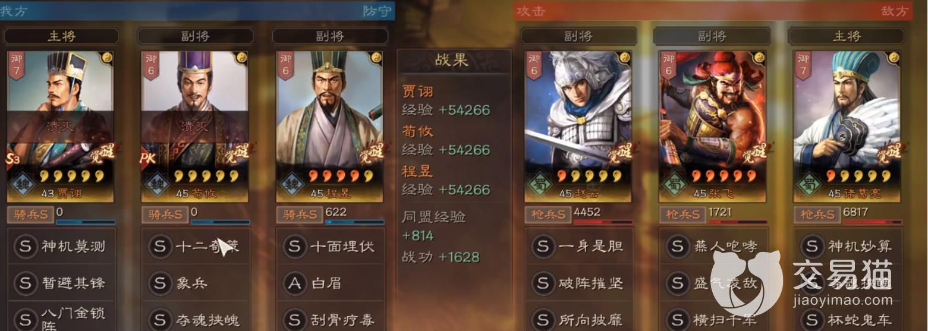This screenshot has height=331, width=928.
Task: Tap the S-rank icon beside 神机莫测
Action: tap(26, 246)
